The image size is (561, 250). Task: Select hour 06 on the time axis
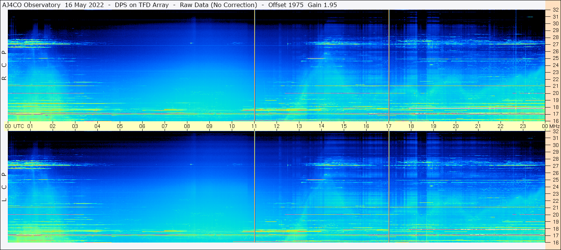coord(142,126)
